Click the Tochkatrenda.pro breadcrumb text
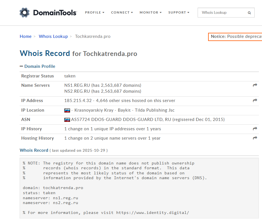 point(93,36)
